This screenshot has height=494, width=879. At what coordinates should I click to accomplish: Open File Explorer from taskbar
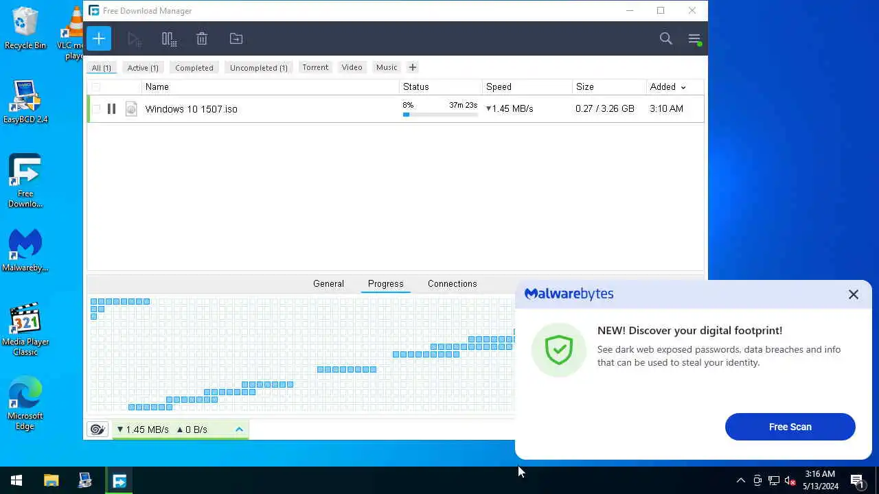tap(52, 480)
